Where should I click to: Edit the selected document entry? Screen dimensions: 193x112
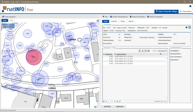click(145, 51)
